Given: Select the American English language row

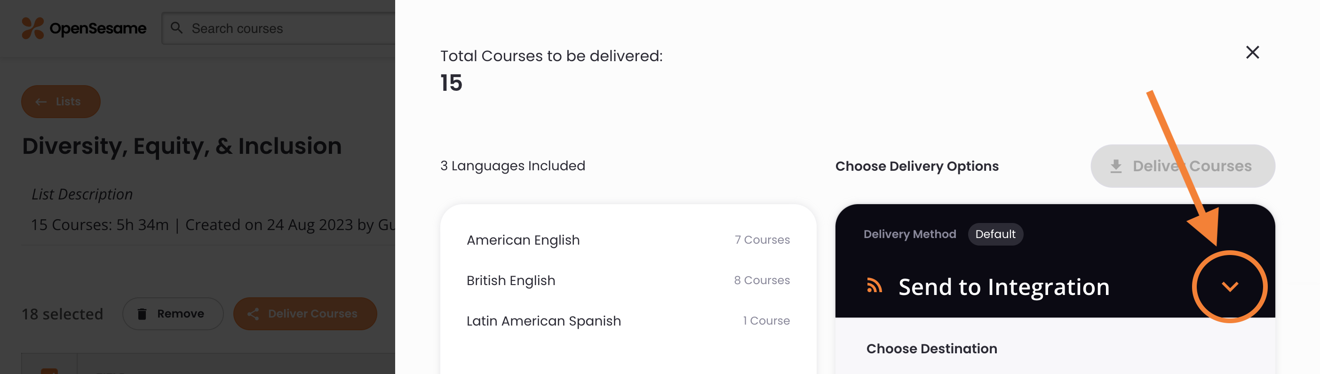Looking at the screenshot, I should [x=628, y=240].
